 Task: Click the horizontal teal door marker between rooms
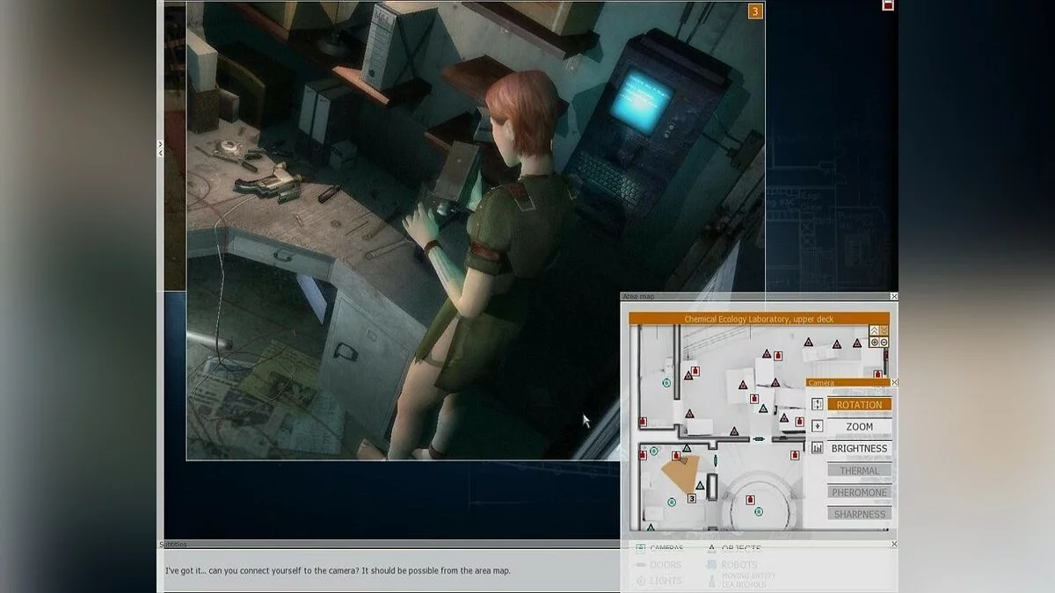pyautogui.click(x=759, y=438)
